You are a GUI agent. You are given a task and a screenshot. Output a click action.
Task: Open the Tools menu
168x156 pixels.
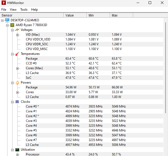point(24,10)
